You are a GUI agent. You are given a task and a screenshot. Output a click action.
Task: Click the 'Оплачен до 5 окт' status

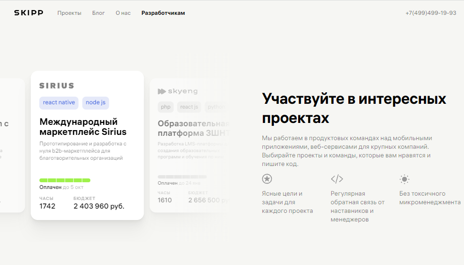(61, 187)
